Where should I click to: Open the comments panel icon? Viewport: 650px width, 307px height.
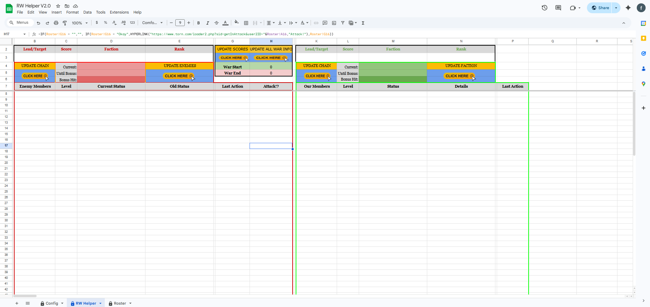coord(558,8)
